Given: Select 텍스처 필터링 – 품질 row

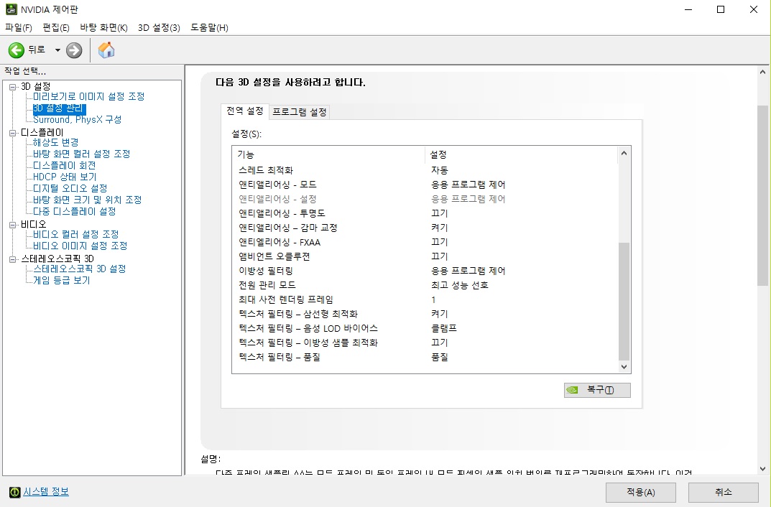Looking at the screenshot, I should pyautogui.click(x=425, y=357).
